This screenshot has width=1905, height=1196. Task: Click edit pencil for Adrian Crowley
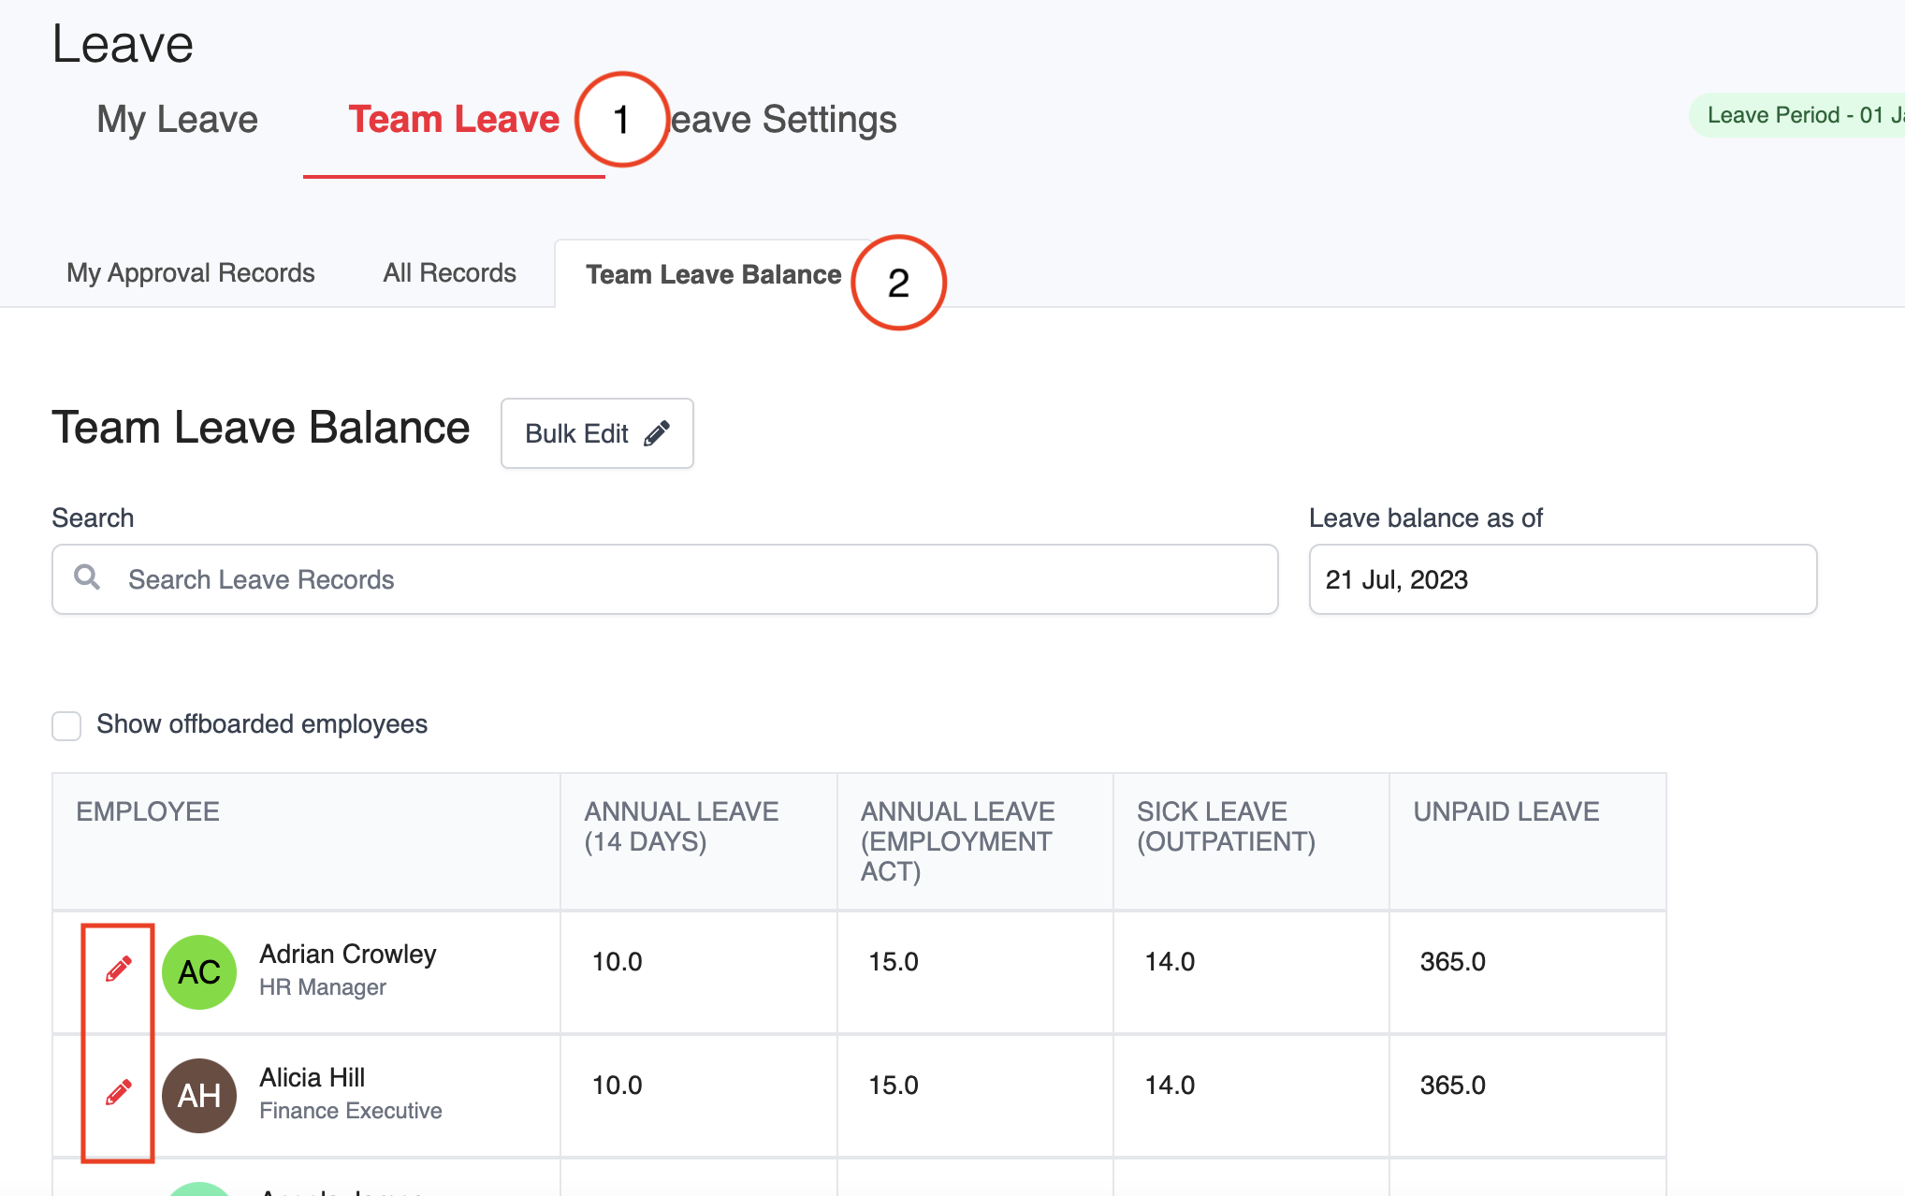tap(118, 970)
